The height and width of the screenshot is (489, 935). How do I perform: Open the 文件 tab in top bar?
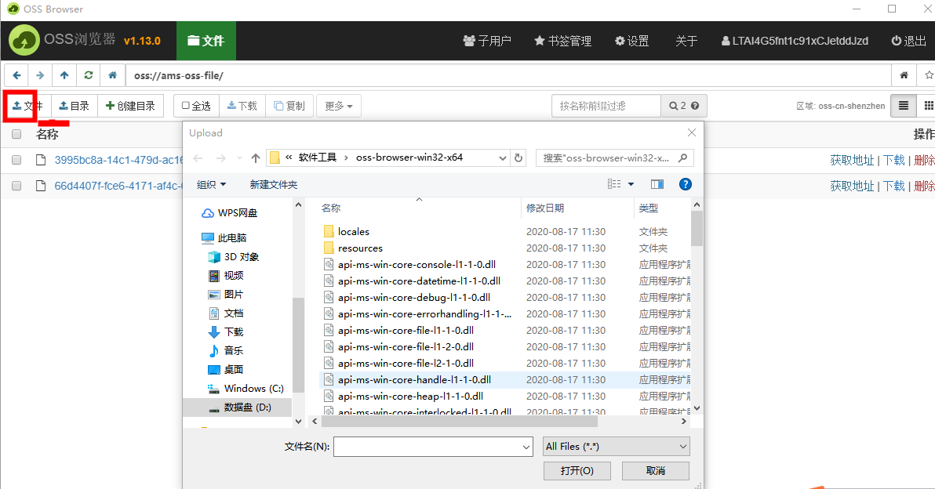click(x=206, y=41)
